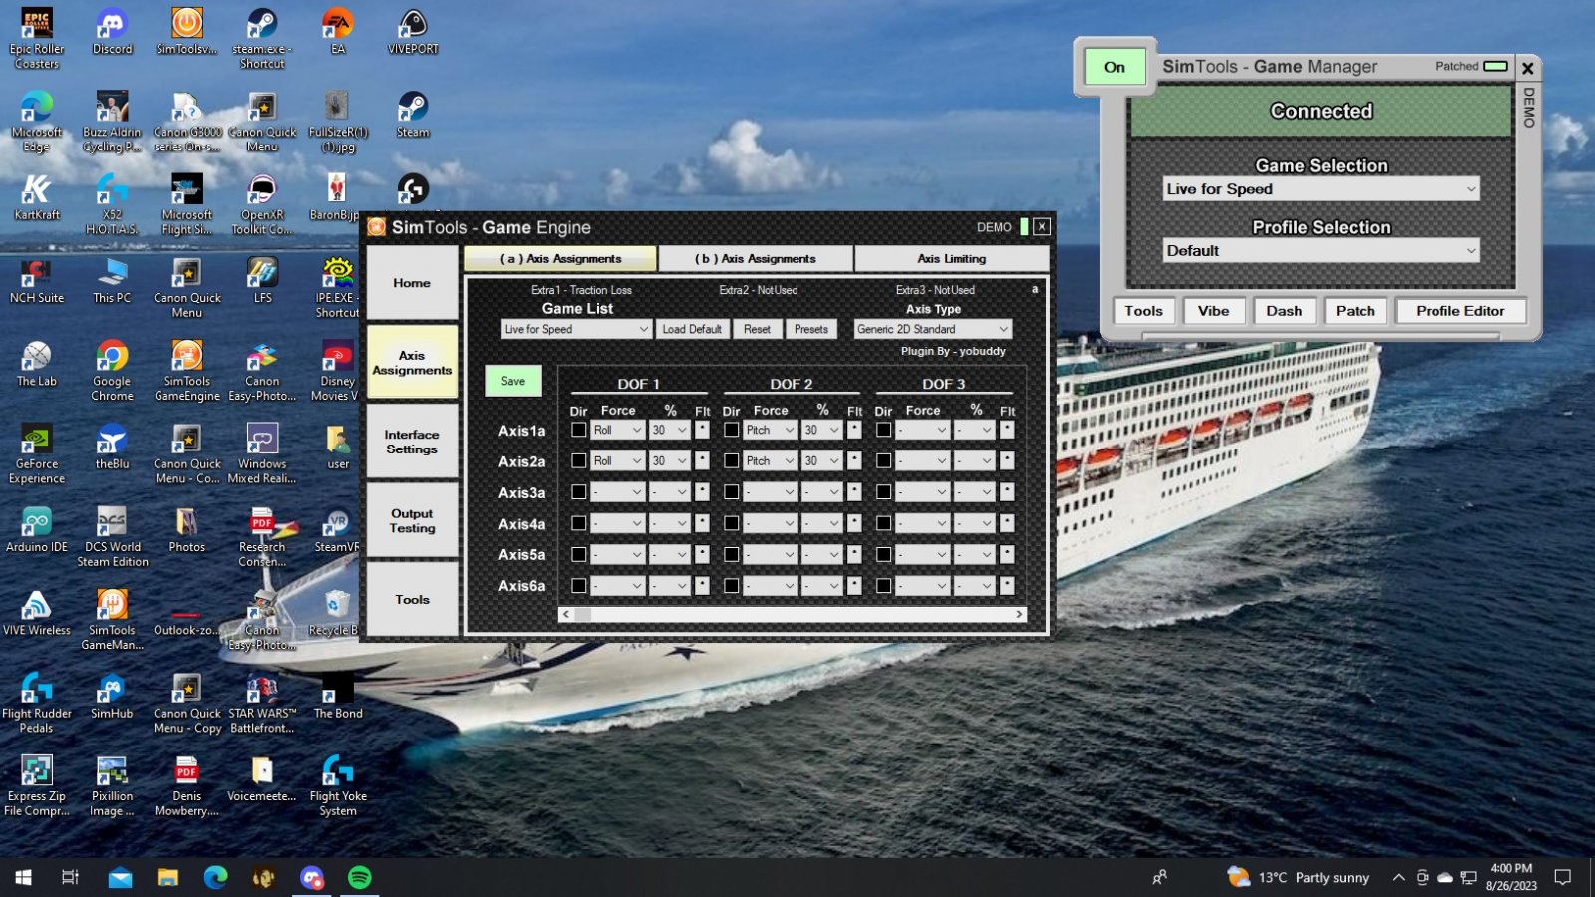Open GeForce Experience desktop icon

point(37,441)
